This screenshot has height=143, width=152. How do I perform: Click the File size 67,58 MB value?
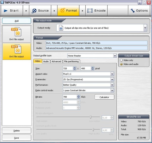[x=141, y=138]
